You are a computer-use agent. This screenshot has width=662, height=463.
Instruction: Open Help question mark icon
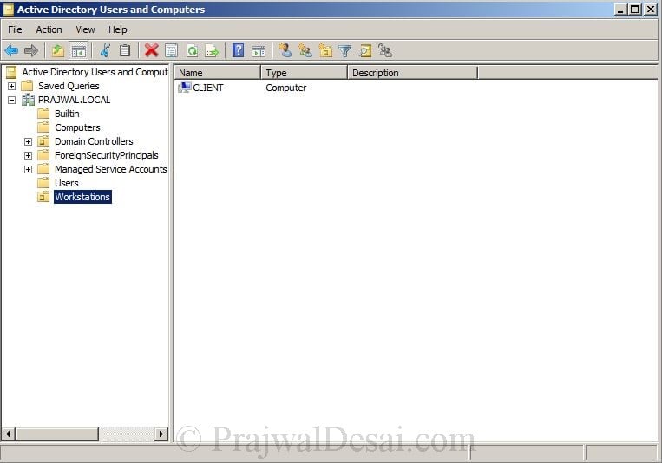click(238, 50)
